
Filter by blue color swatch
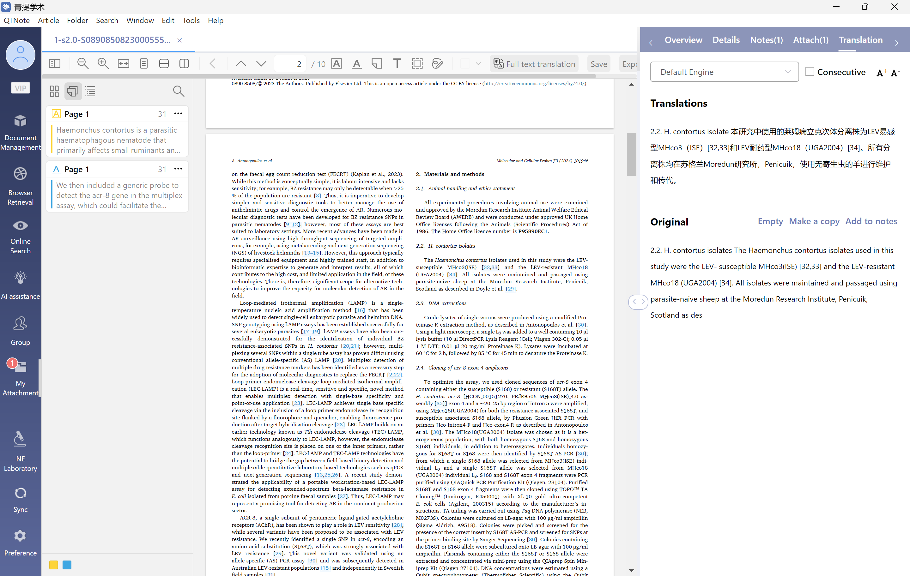click(67, 565)
